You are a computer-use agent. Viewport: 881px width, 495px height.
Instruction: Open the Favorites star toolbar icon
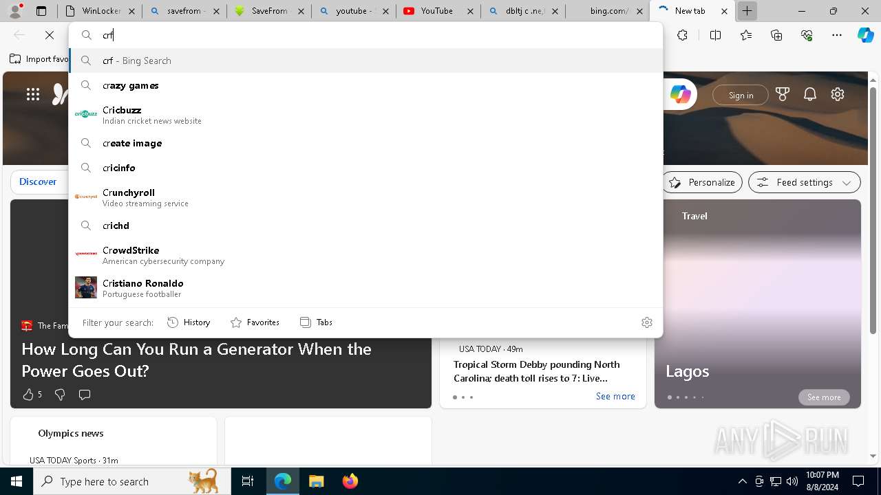click(x=746, y=35)
